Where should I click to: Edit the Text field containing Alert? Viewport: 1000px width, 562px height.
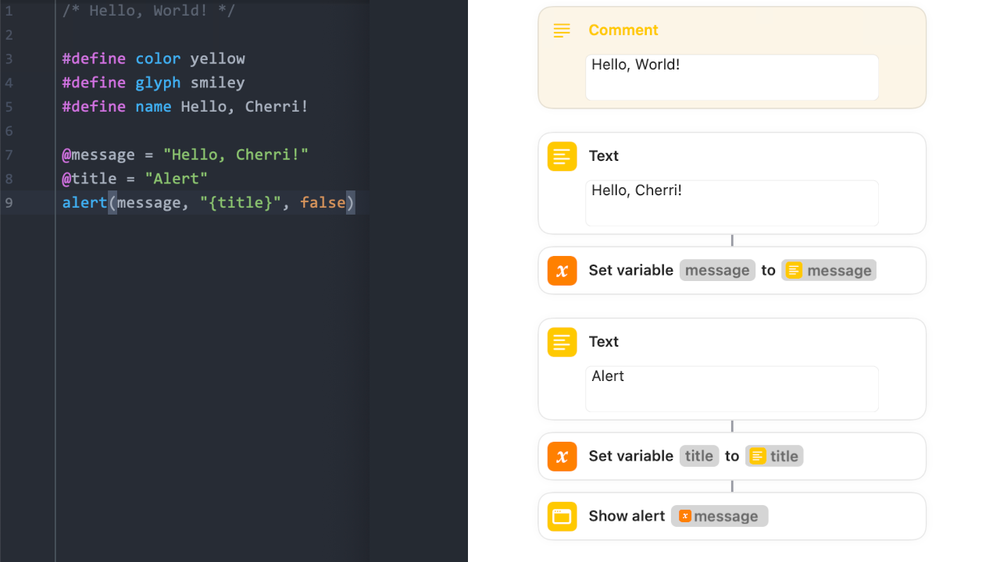[732, 389]
